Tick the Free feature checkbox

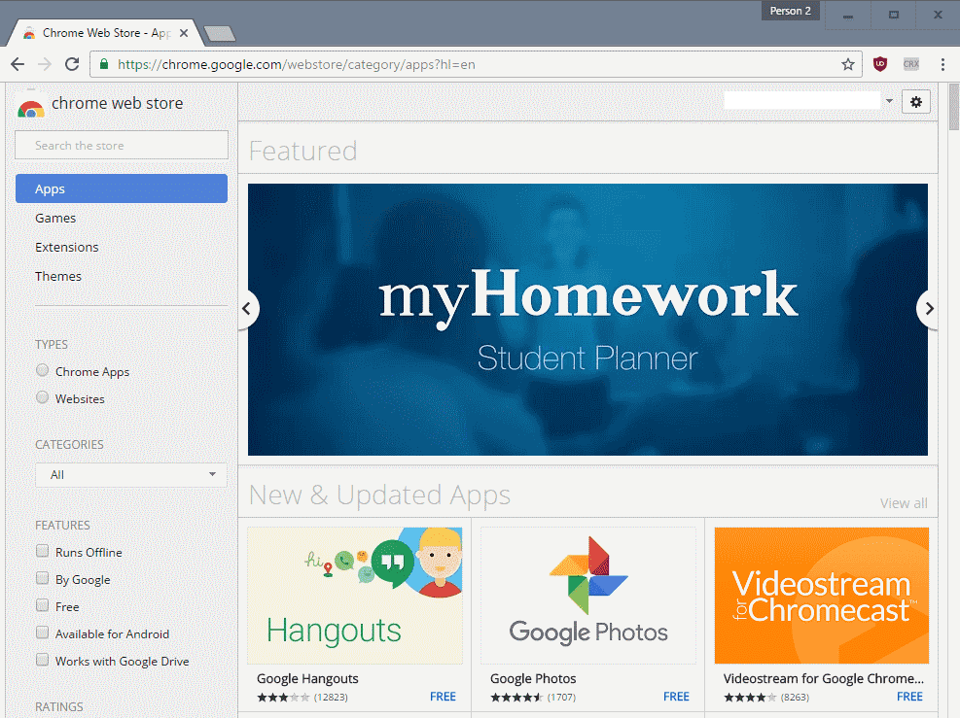click(x=42, y=605)
